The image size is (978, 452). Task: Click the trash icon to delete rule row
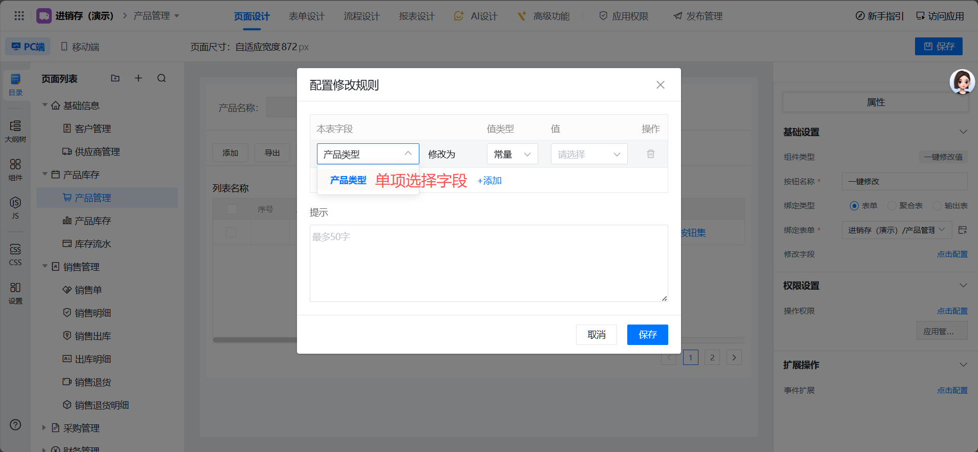coord(650,154)
